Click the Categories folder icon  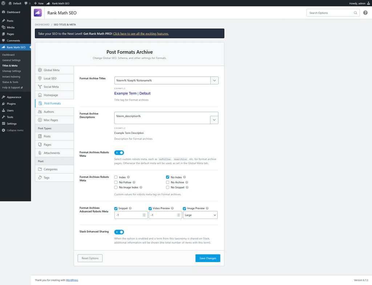(40, 169)
